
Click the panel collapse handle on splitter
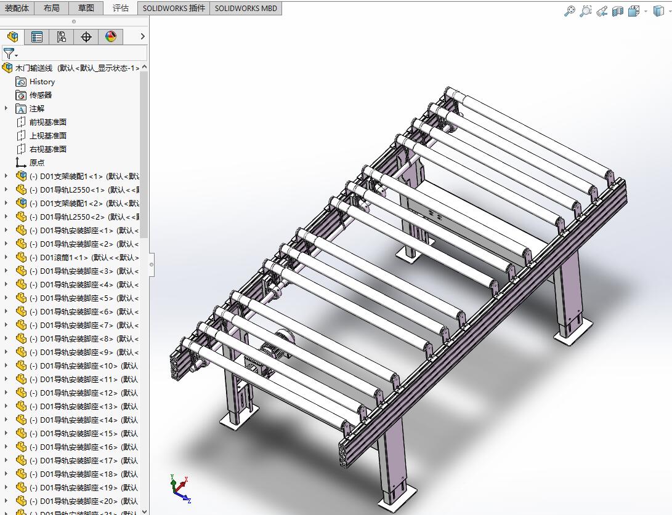(x=152, y=265)
